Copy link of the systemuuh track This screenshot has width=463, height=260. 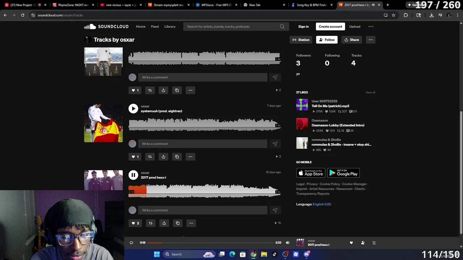click(177, 157)
